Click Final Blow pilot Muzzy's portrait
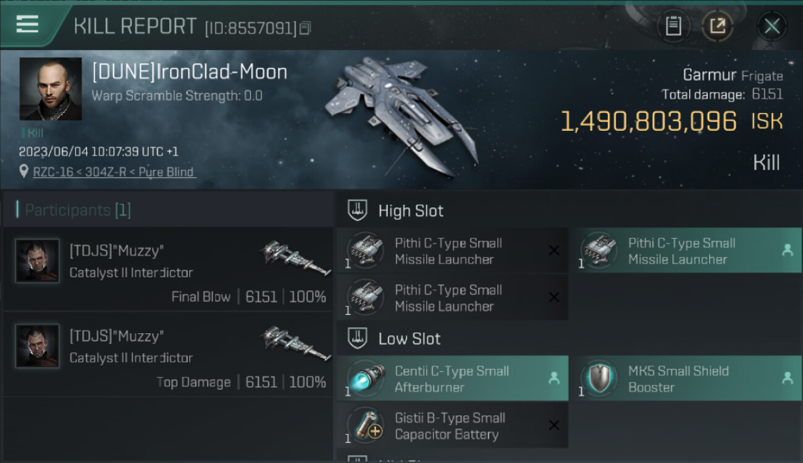The width and height of the screenshot is (803, 463). 38,261
